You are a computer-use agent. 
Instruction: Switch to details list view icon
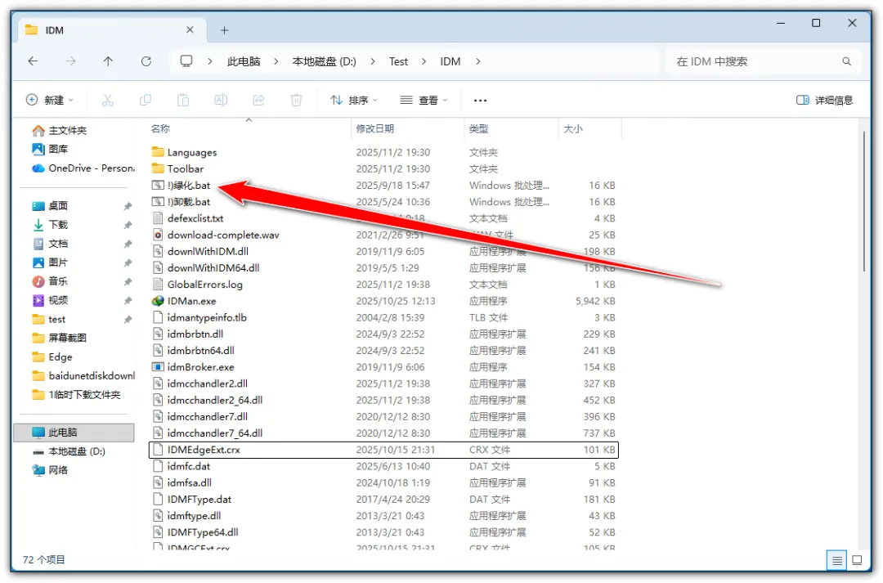837,560
